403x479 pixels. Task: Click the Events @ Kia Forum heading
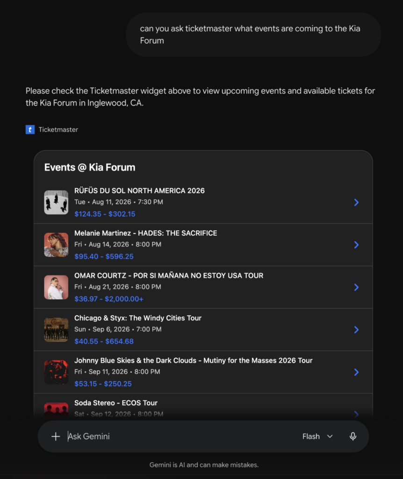[x=90, y=167]
